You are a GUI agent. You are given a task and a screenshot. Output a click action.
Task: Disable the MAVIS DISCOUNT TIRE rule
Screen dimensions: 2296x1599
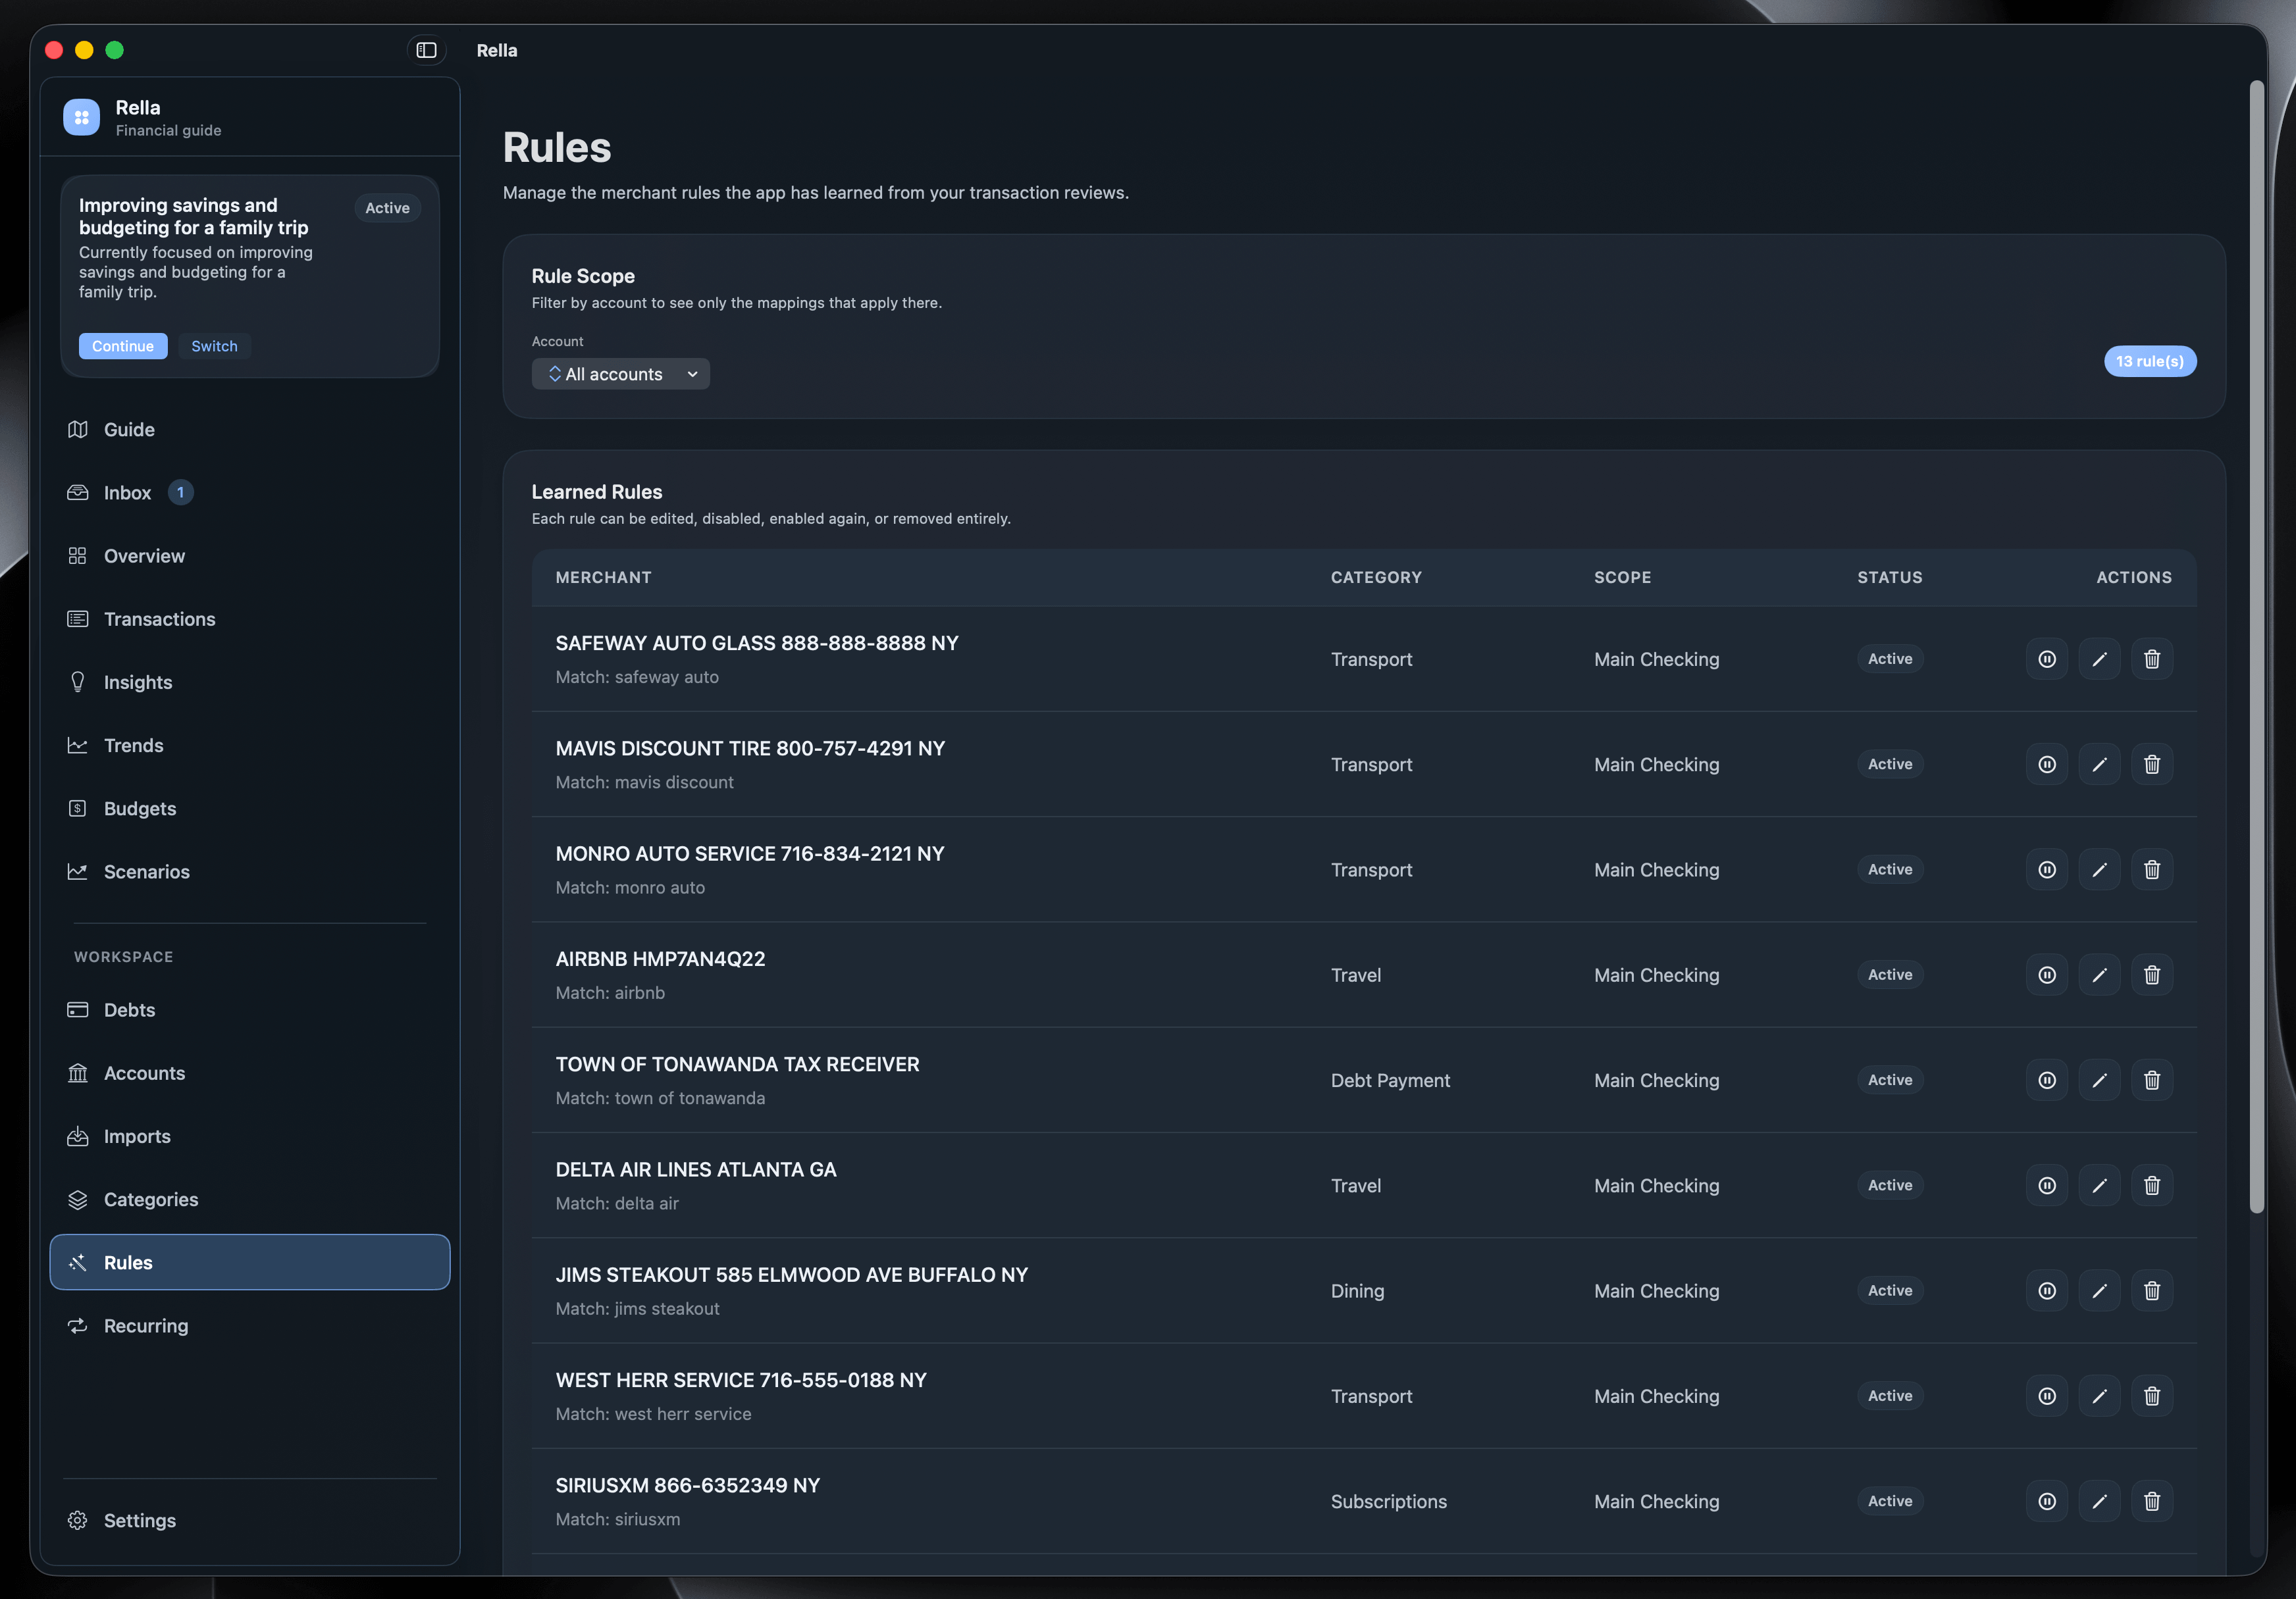2046,765
